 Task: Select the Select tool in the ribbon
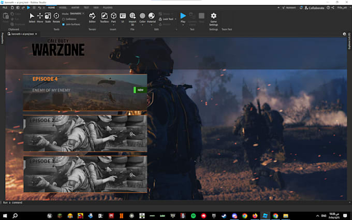tap(32, 18)
